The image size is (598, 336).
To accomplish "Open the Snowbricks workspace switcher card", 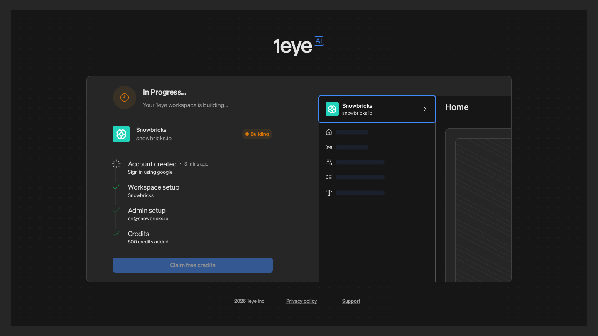I will point(377,109).
